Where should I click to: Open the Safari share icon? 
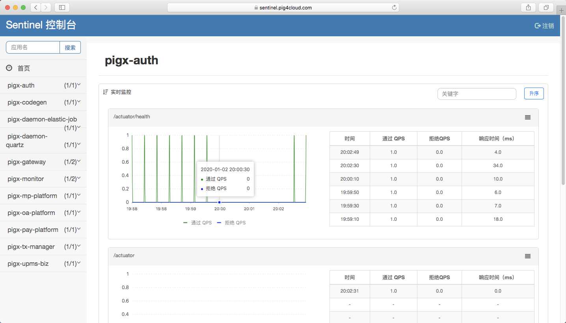click(x=528, y=7)
